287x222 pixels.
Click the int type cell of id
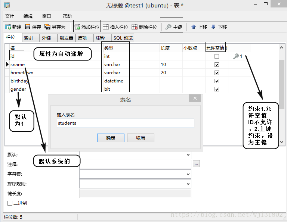pyautogui.click(x=131, y=56)
